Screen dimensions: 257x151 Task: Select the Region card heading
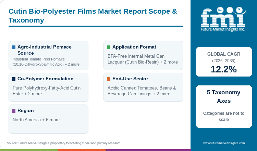(x=26, y=111)
